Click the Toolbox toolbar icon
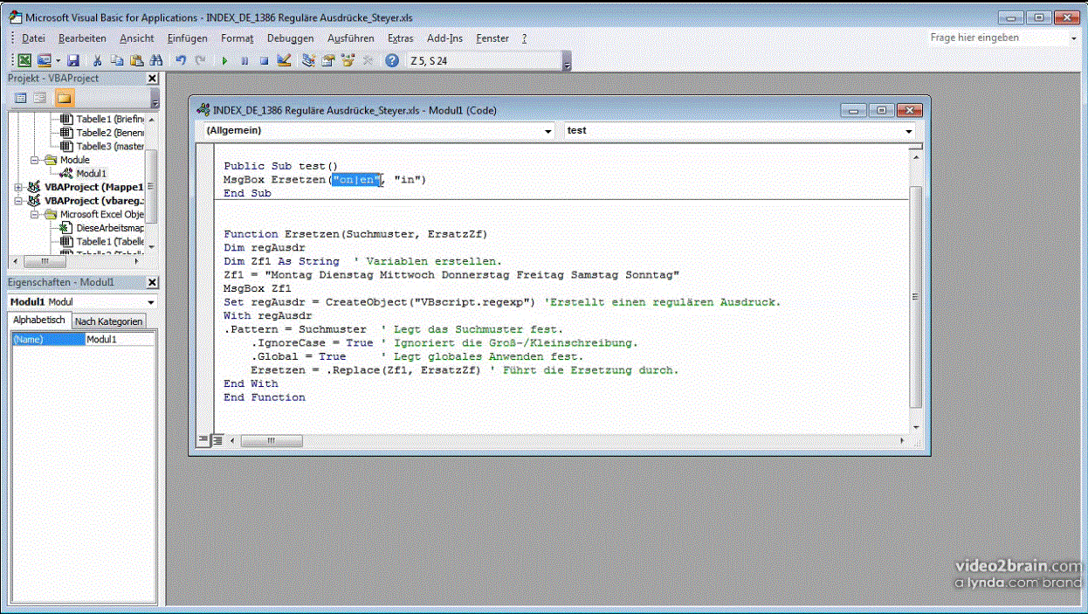 coord(368,60)
